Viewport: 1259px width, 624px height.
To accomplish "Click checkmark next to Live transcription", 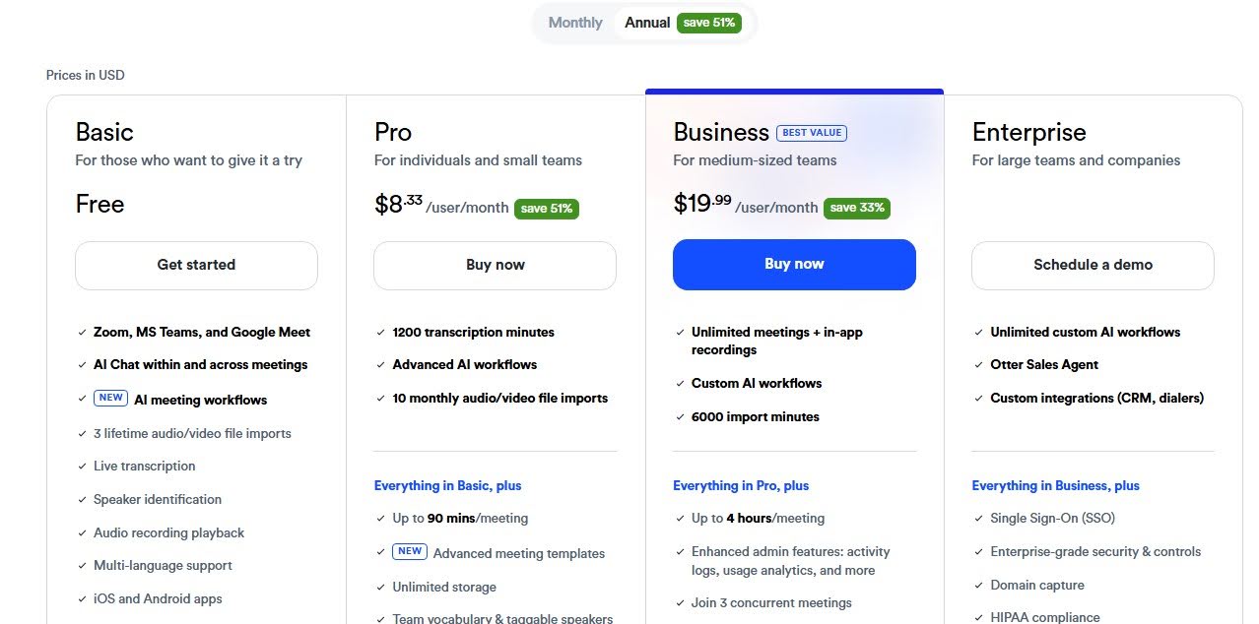I will 84,467.
